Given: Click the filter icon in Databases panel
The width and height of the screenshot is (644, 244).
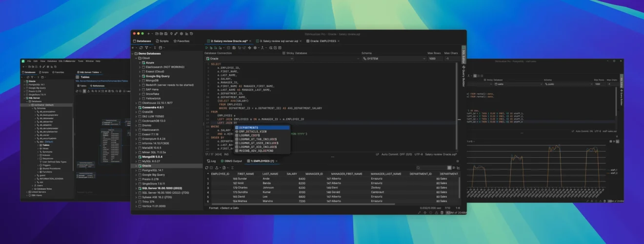Looking at the screenshot, I should [x=147, y=48].
